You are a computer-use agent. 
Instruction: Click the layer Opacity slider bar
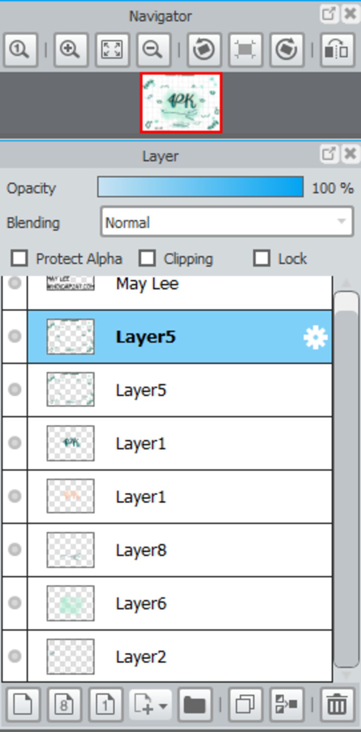point(200,187)
